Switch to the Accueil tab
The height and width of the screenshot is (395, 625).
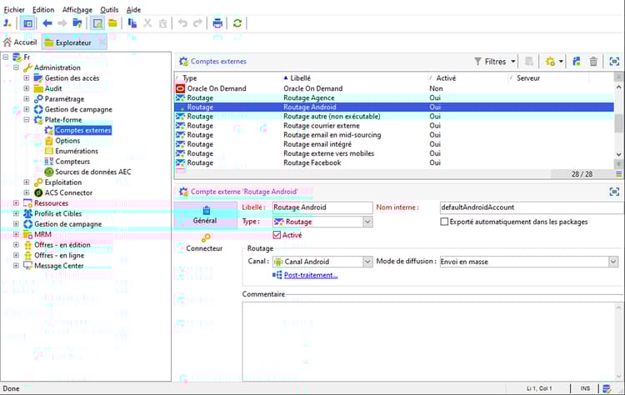click(x=20, y=42)
